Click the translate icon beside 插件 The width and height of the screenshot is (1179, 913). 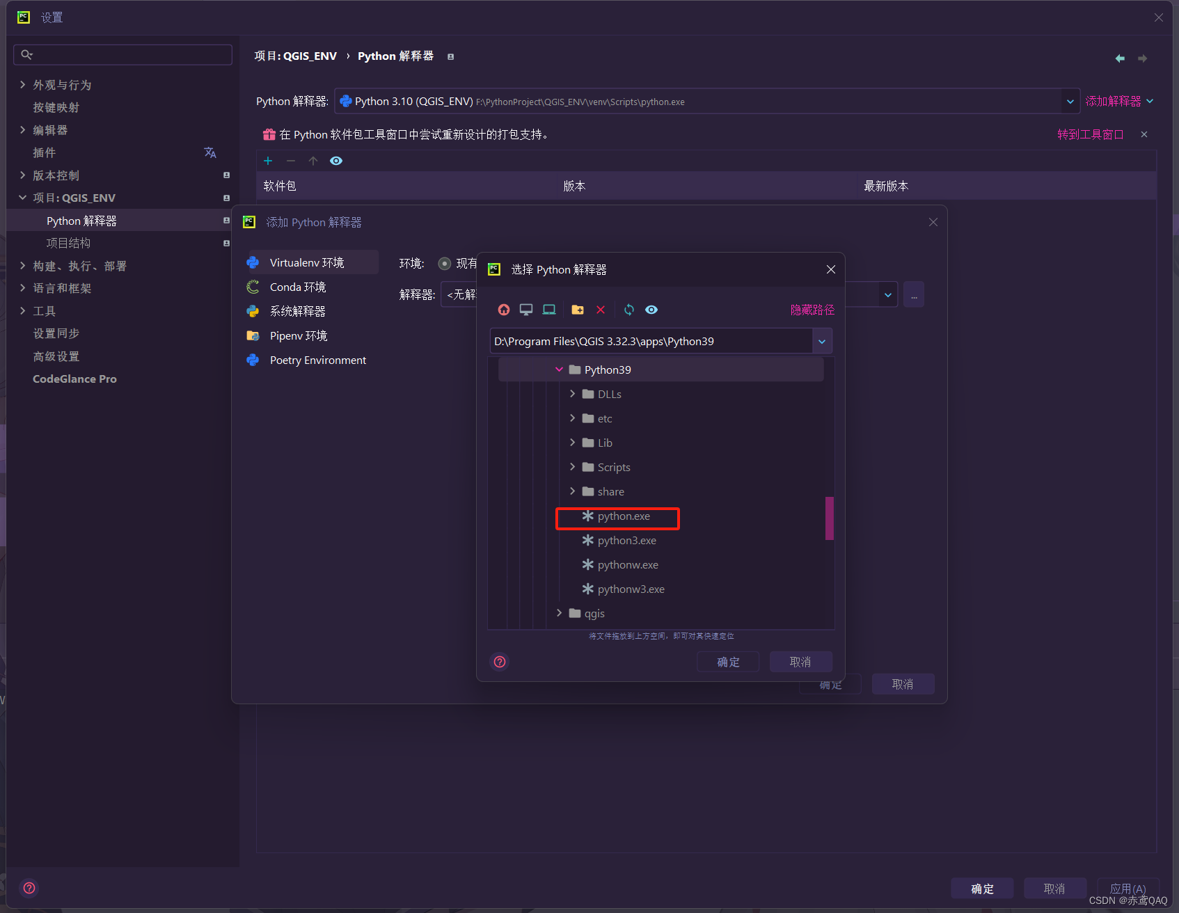pos(210,152)
